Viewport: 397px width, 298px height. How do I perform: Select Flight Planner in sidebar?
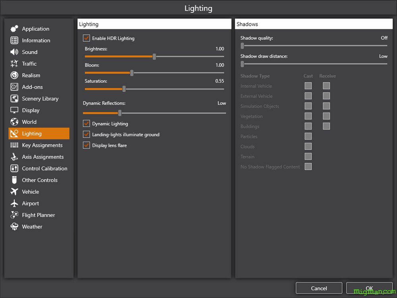coord(39,215)
